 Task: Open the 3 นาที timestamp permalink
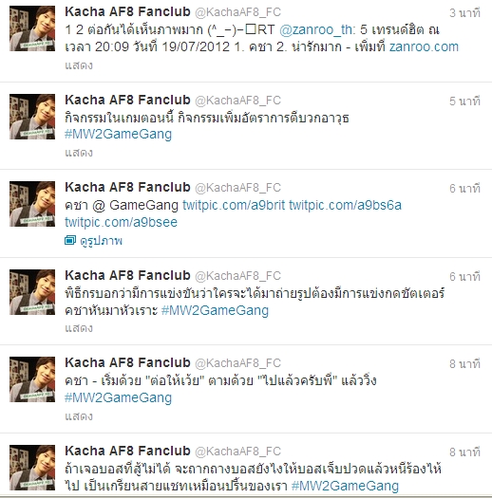pyautogui.click(x=464, y=13)
